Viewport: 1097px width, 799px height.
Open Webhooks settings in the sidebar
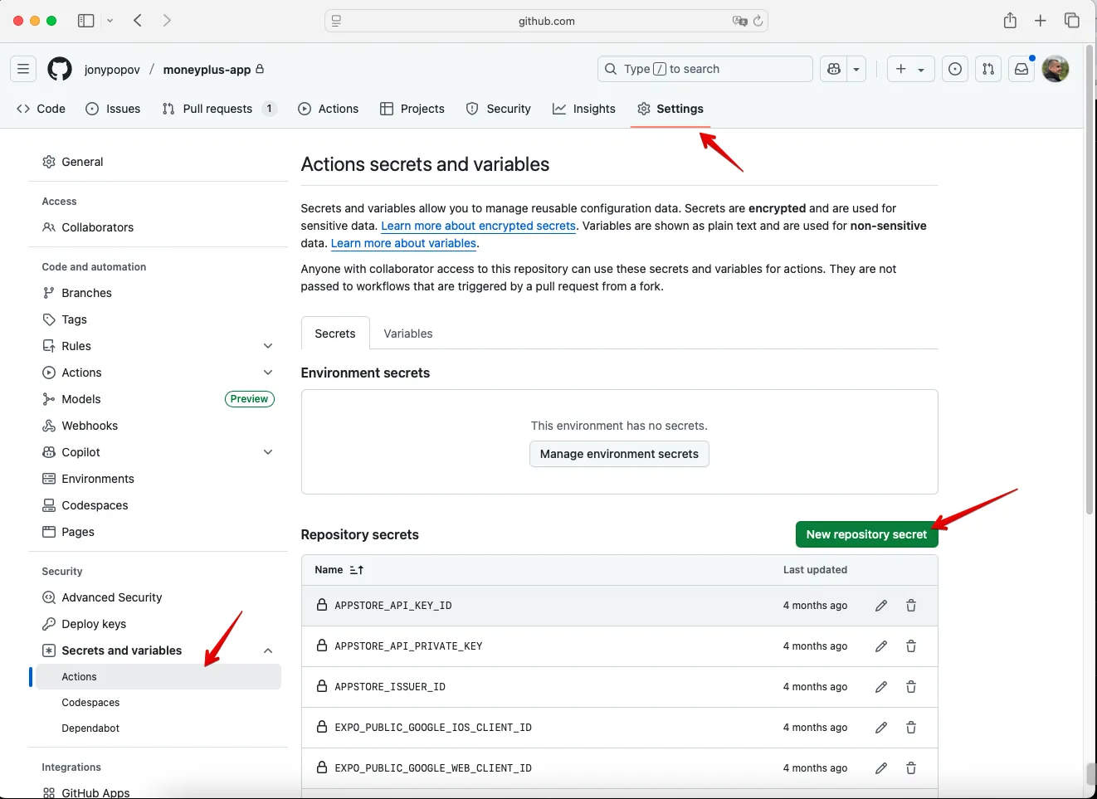coord(158,426)
